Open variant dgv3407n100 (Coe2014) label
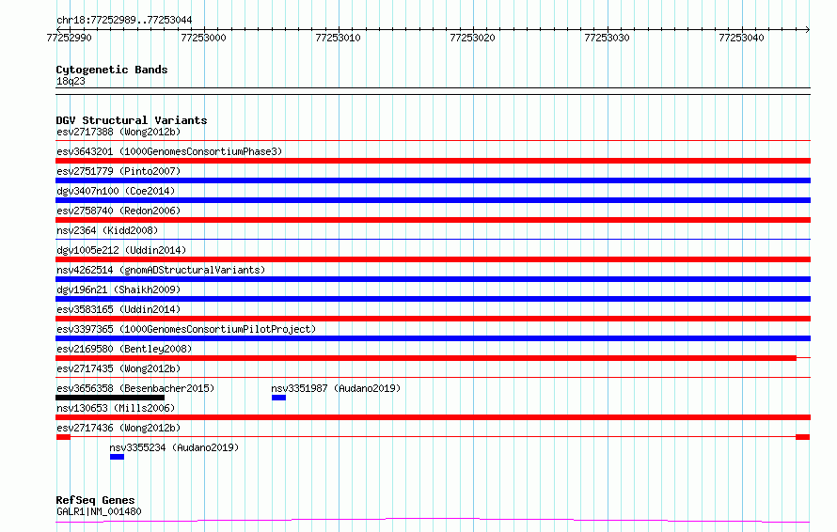This screenshot has height=532, width=837. click(116, 191)
